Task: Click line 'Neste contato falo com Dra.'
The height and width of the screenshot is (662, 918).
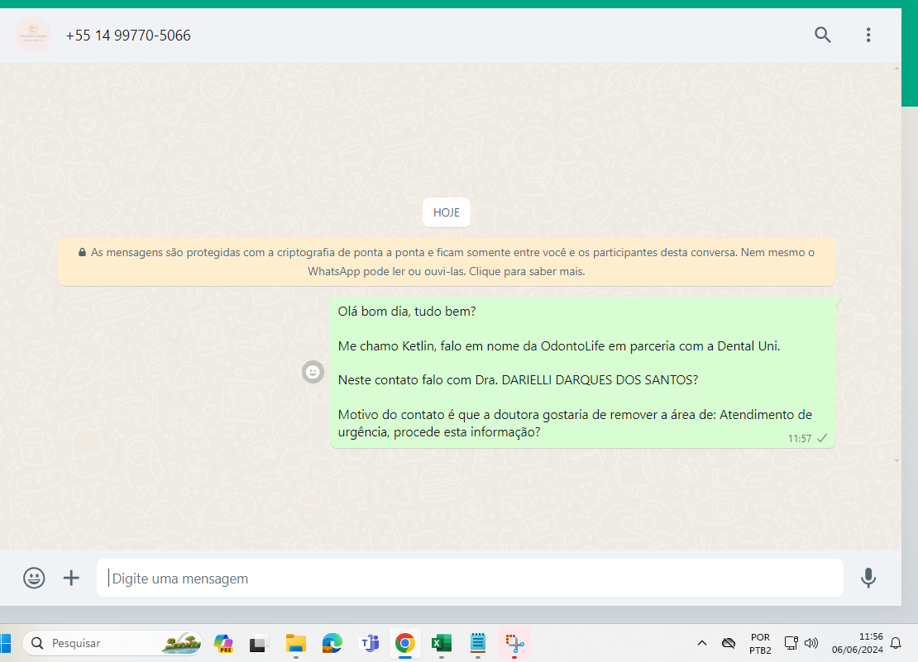Action: [x=518, y=380]
